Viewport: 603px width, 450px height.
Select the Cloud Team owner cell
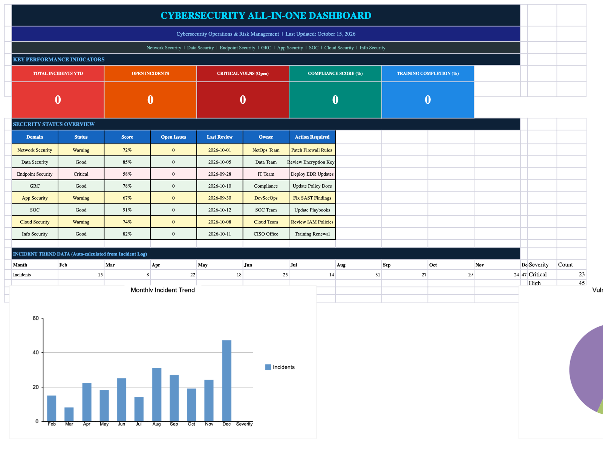266,222
